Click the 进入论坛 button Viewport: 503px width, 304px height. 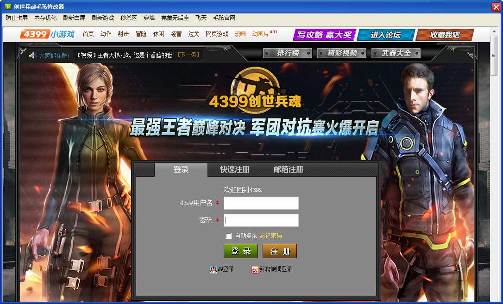point(386,35)
